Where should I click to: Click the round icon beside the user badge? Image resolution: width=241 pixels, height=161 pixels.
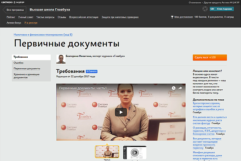click(x=205, y=9)
